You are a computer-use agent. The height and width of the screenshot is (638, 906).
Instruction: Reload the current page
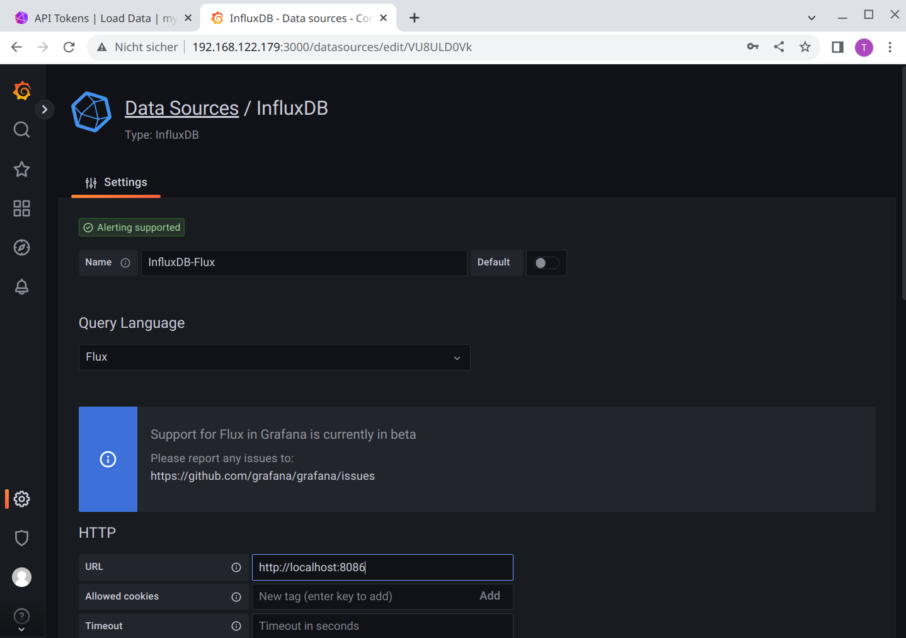pyautogui.click(x=69, y=47)
